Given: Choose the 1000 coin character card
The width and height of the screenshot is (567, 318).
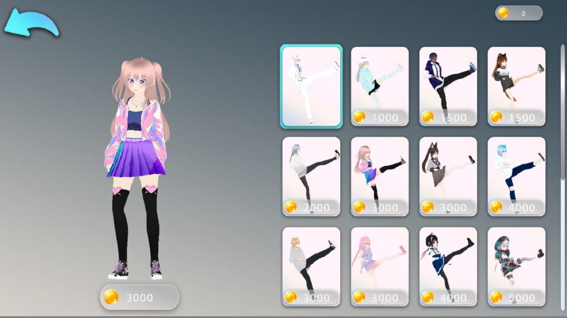Looking at the screenshot, I should click(379, 86).
